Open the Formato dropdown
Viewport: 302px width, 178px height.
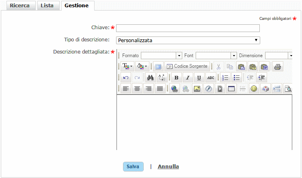pyautogui.click(x=162, y=56)
